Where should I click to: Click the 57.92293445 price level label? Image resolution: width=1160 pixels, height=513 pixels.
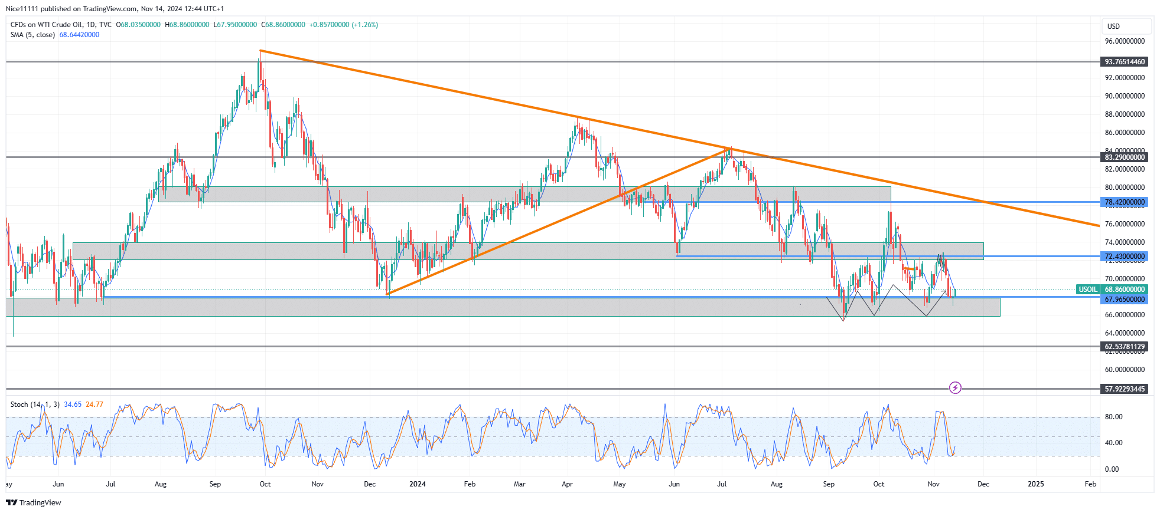tap(1125, 389)
